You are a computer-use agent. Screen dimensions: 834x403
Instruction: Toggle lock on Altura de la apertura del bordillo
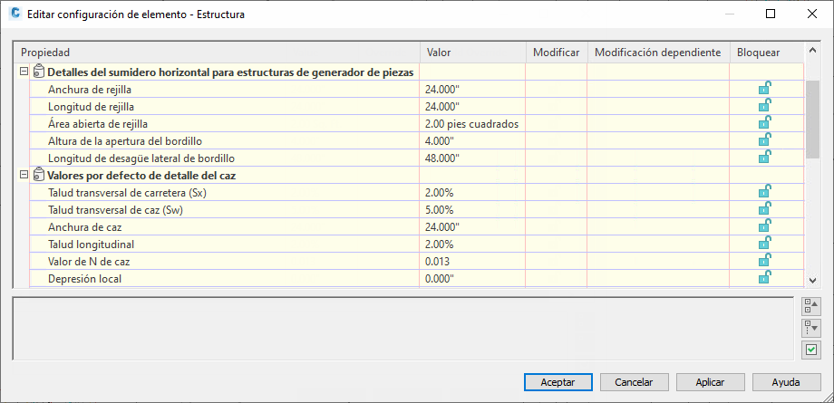[765, 140]
